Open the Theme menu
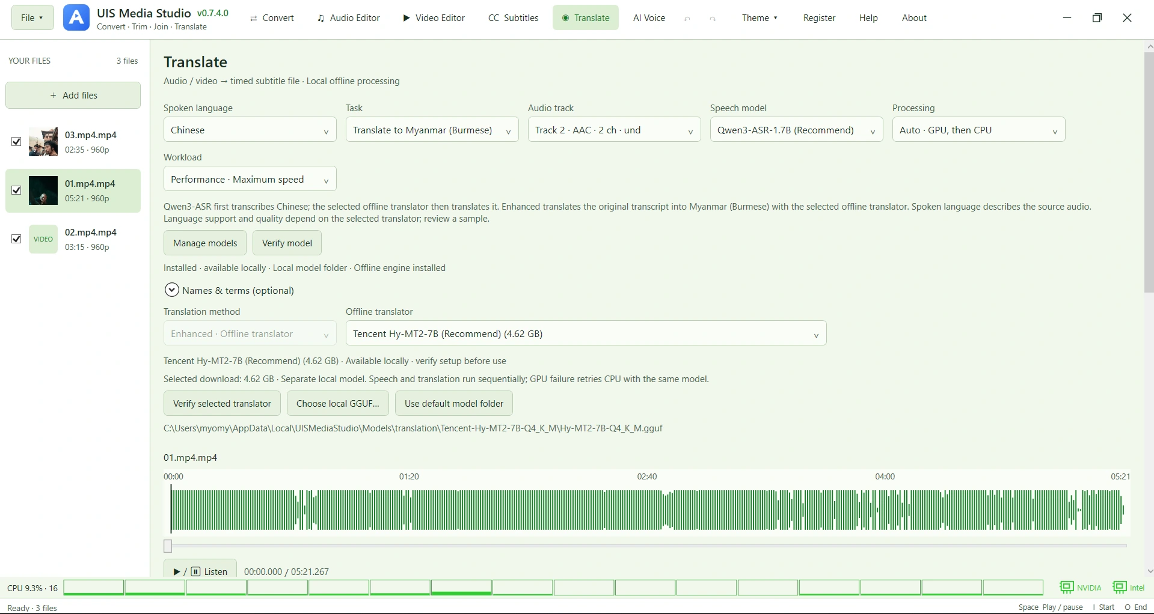 [760, 18]
